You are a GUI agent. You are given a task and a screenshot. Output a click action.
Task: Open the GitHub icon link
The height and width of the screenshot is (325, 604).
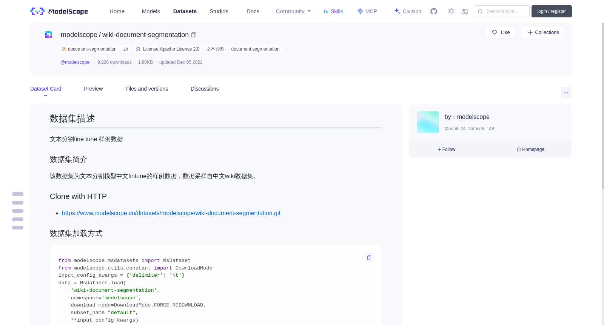pyautogui.click(x=434, y=11)
